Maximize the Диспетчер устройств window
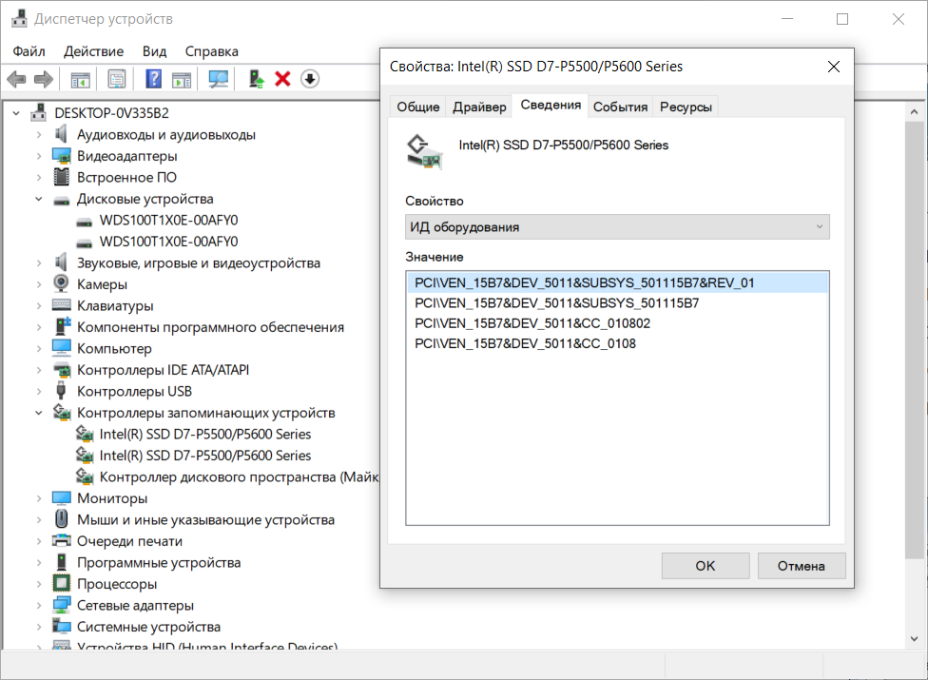This screenshot has height=680, width=928. [x=842, y=19]
